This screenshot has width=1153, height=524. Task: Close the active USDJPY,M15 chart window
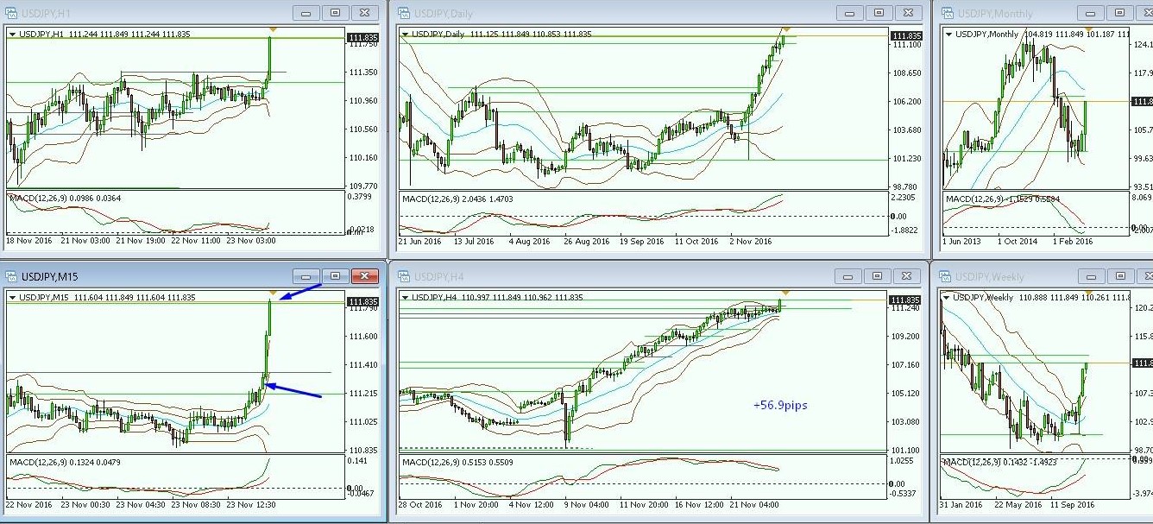click(x=365, y=276)
